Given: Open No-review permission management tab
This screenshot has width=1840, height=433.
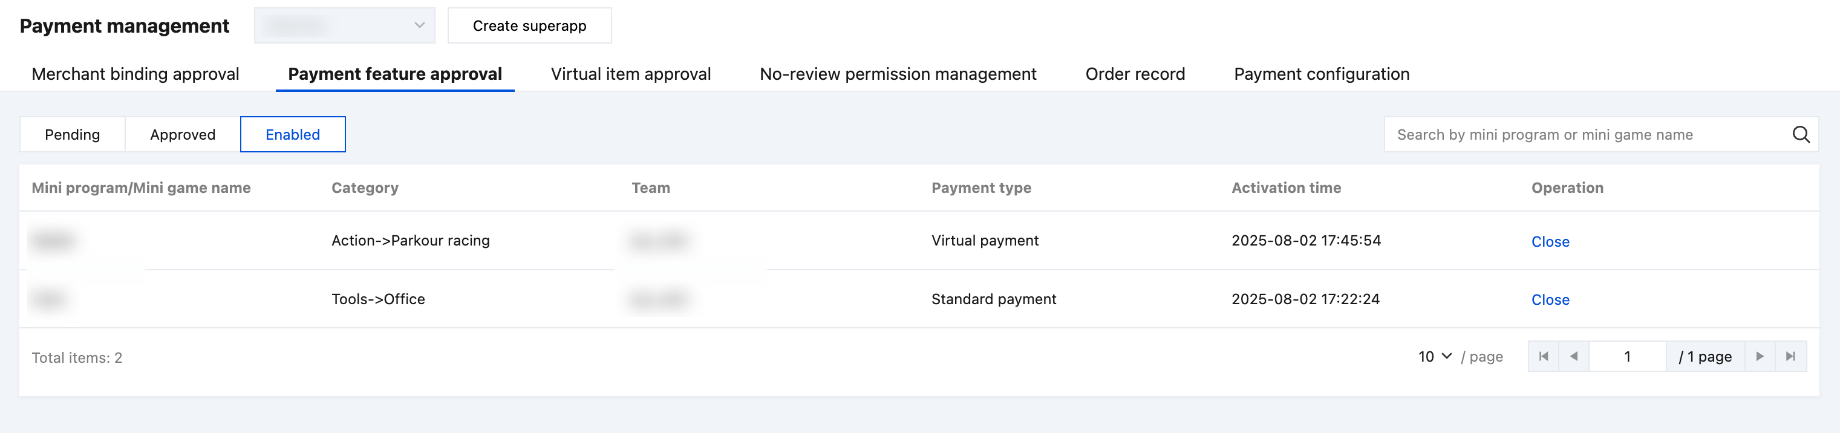Looking at the screenshot, I should pos(897,74).
